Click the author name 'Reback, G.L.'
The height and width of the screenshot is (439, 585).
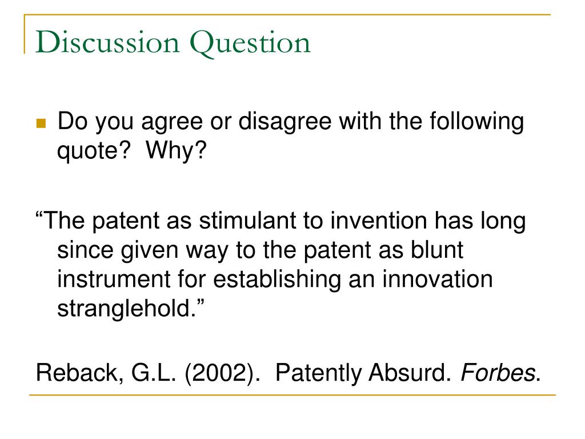click(106, 373)
